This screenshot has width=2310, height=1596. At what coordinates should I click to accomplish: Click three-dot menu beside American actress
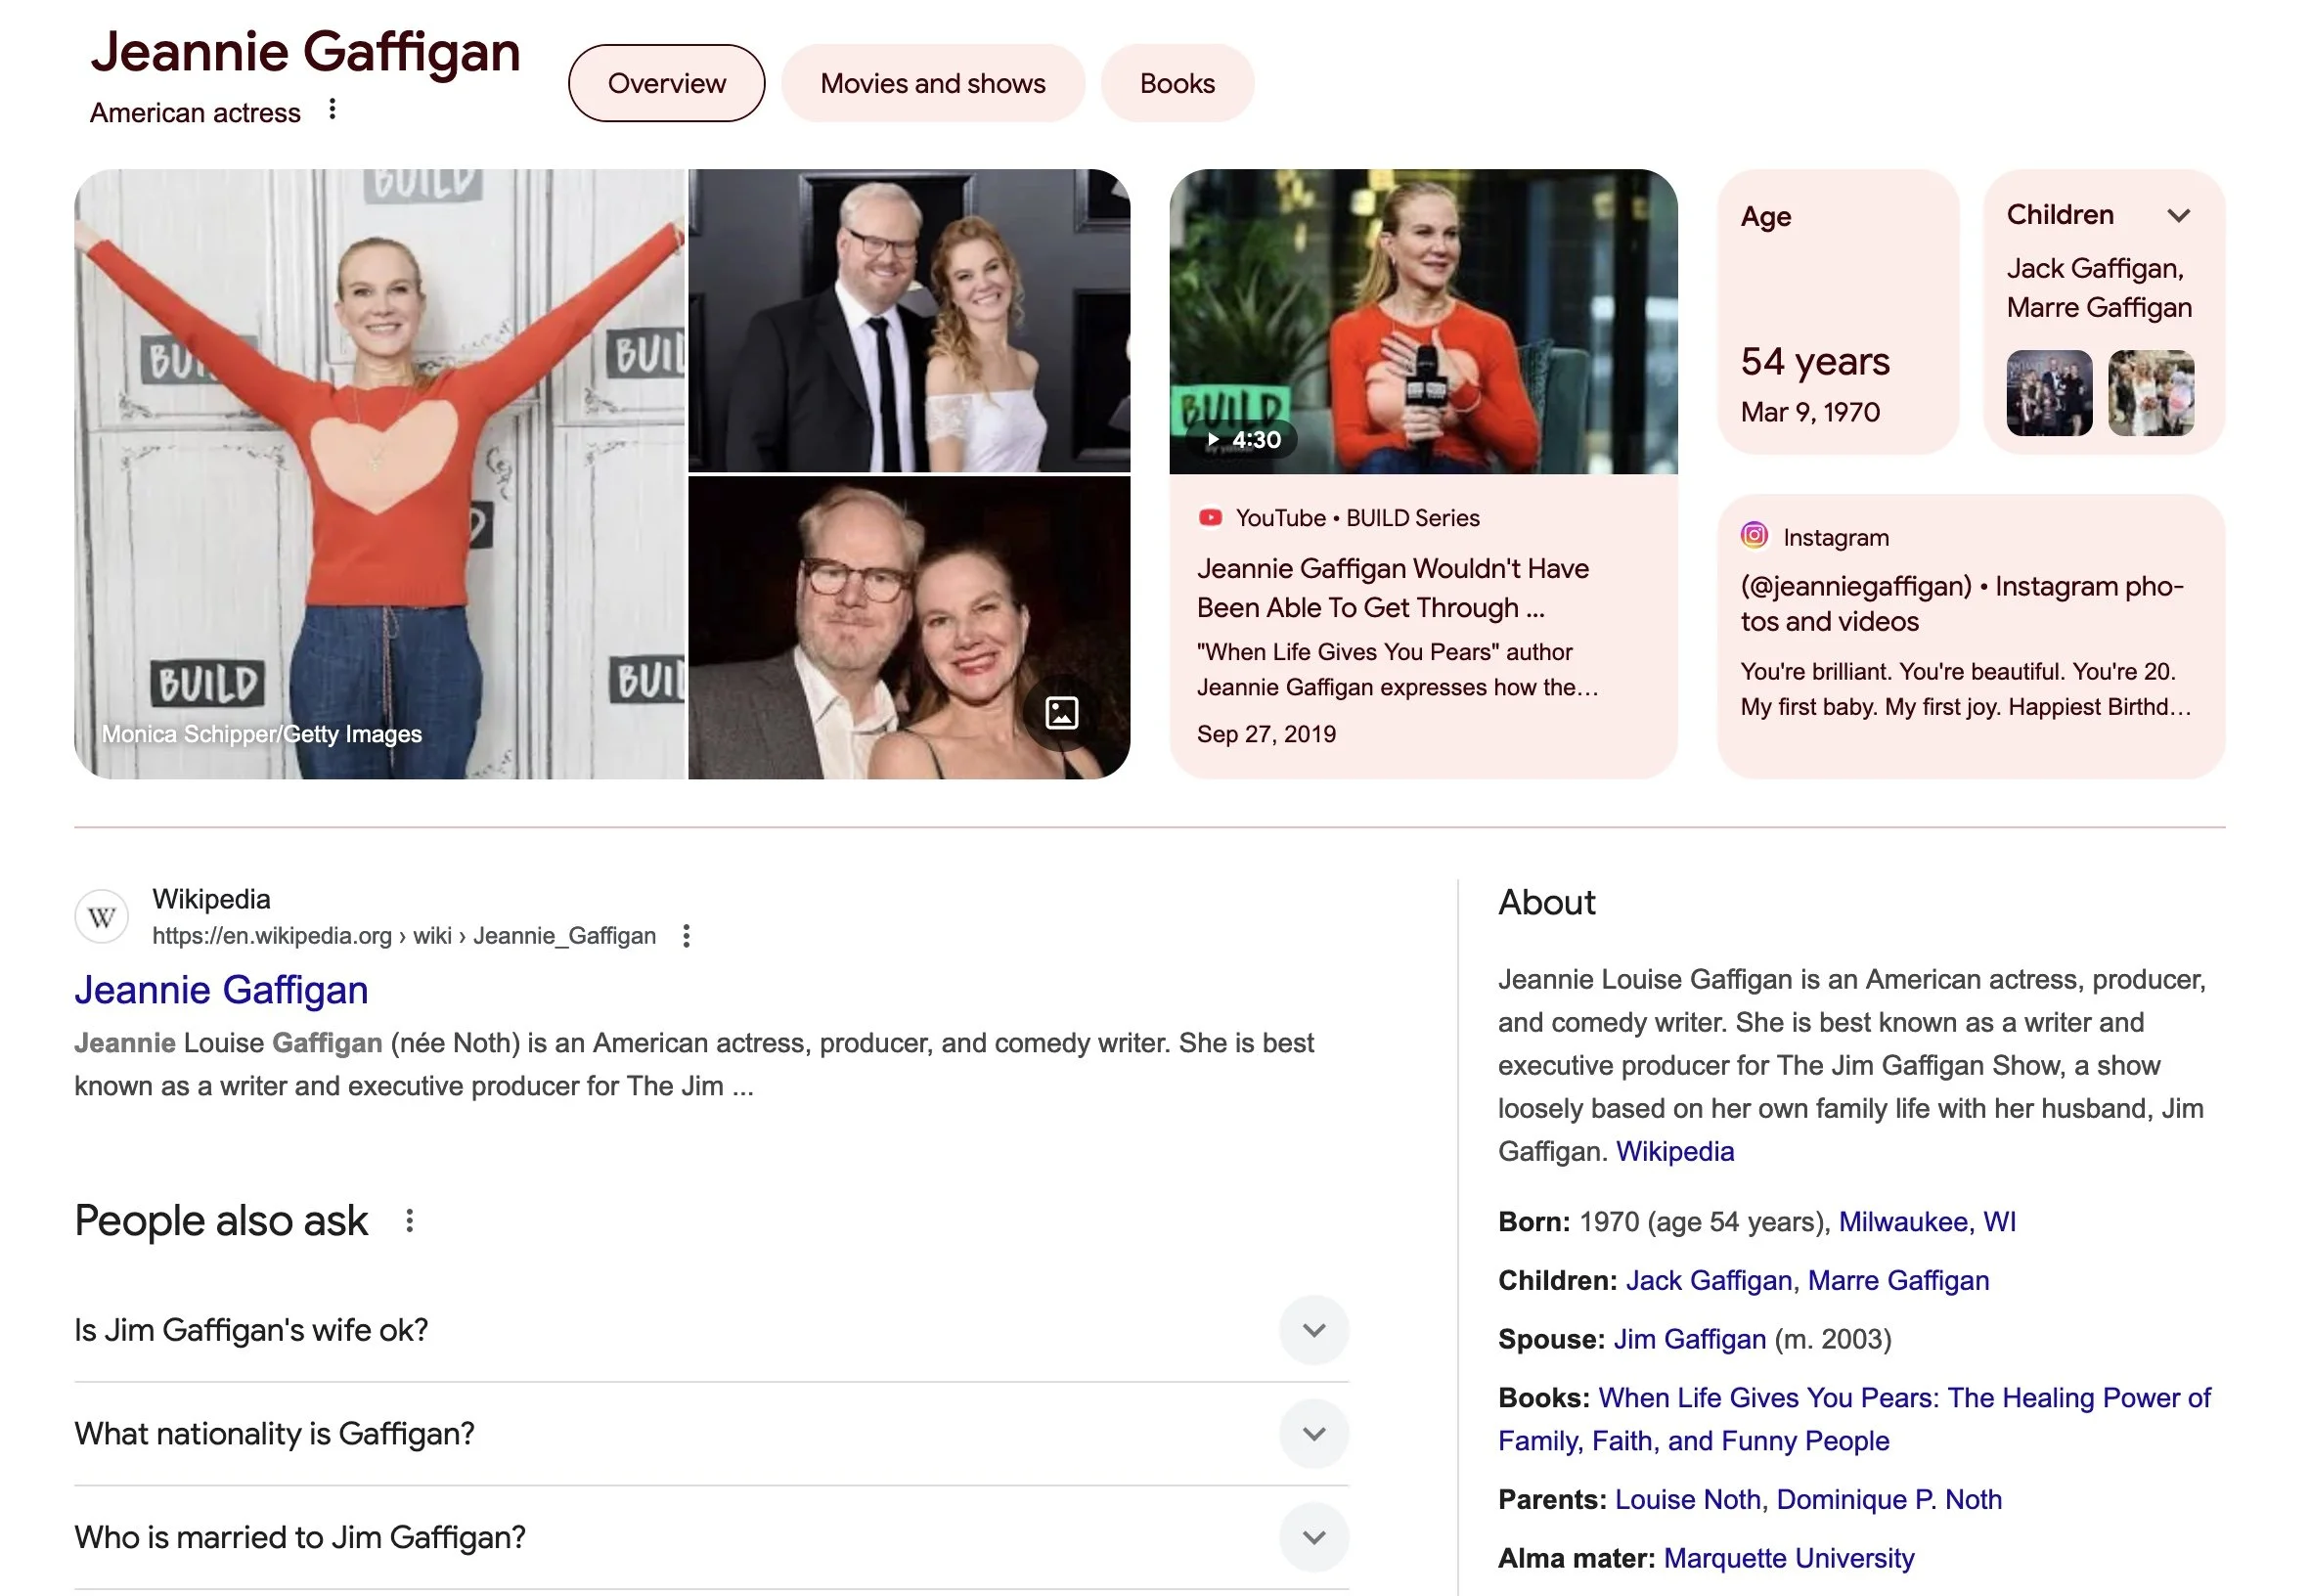[332, 109]
